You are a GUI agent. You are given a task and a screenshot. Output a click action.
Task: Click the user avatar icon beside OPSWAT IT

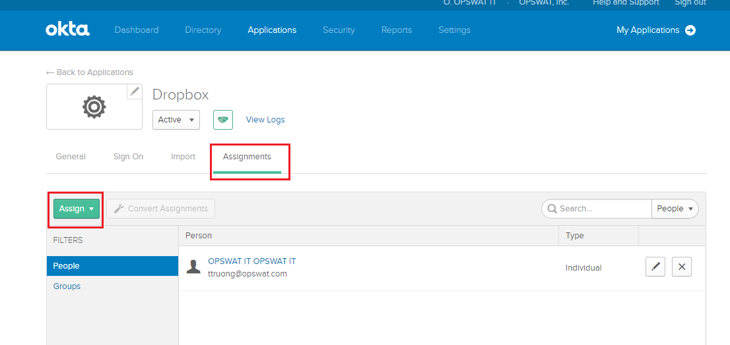pyautogui.click(x=193, y=267)
